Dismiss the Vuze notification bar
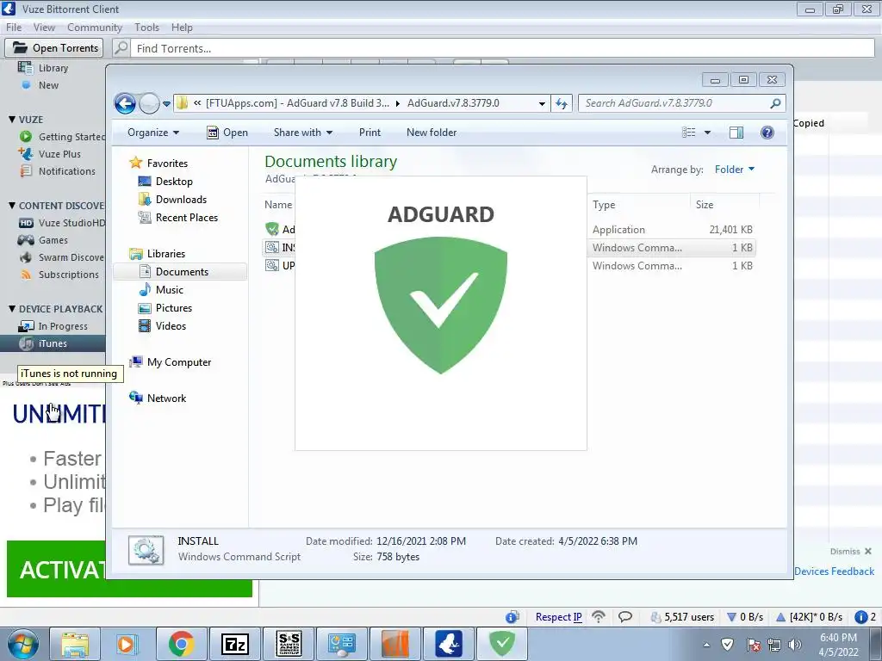Screen dimensions: 882x661 click(x=850, y=552)
